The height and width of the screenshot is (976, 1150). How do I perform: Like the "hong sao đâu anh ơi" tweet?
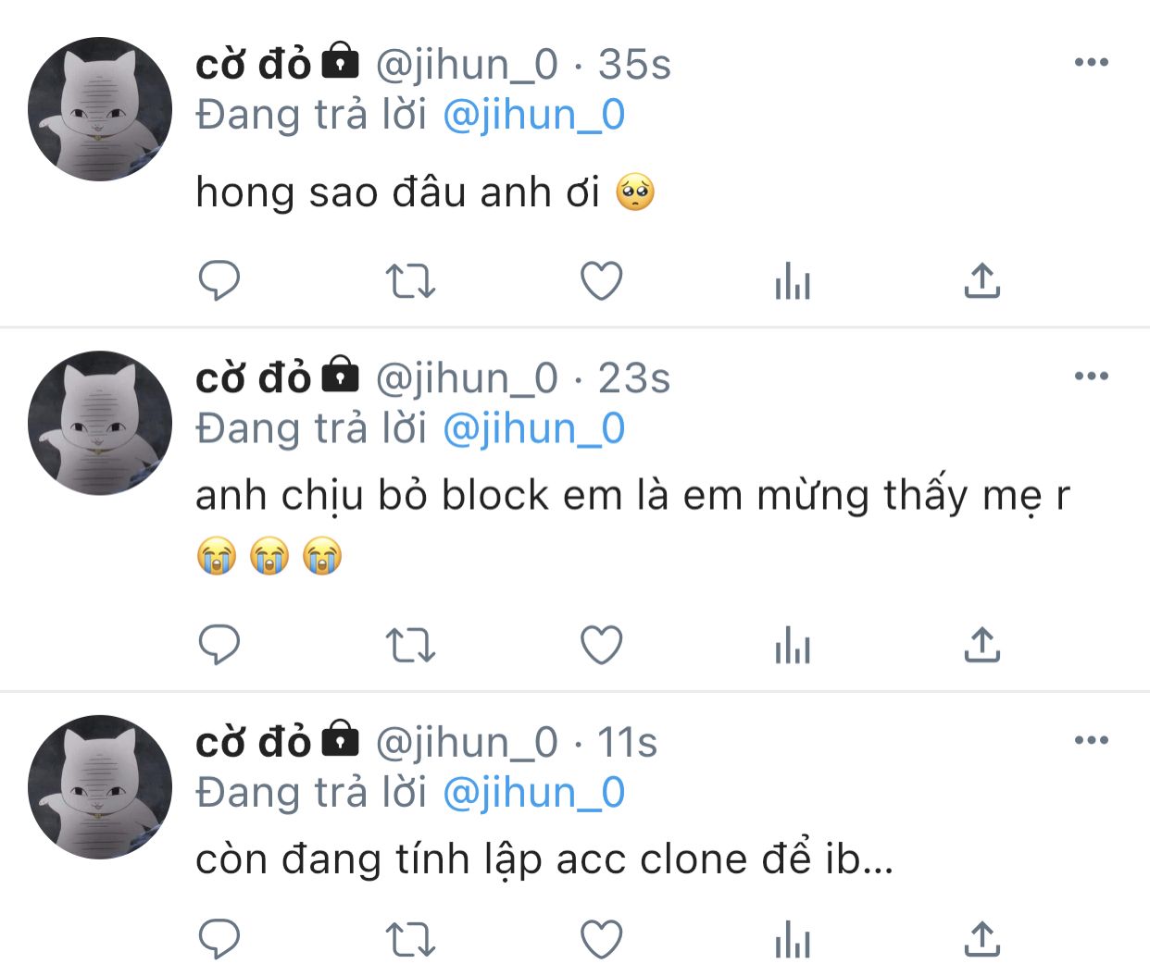point(601,280)
